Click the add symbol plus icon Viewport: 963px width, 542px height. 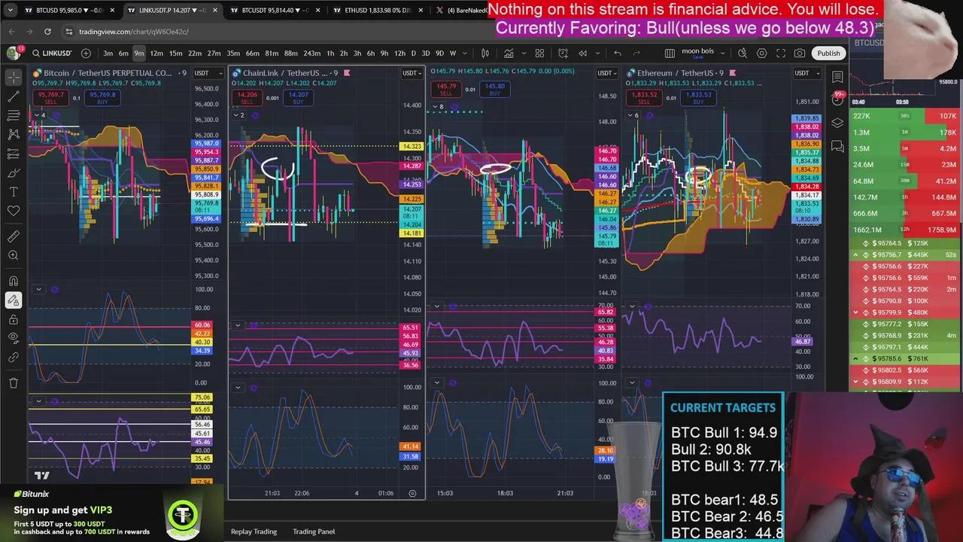click(x=86, y=53)
